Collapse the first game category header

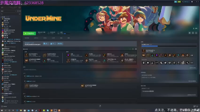coord(5,17)
